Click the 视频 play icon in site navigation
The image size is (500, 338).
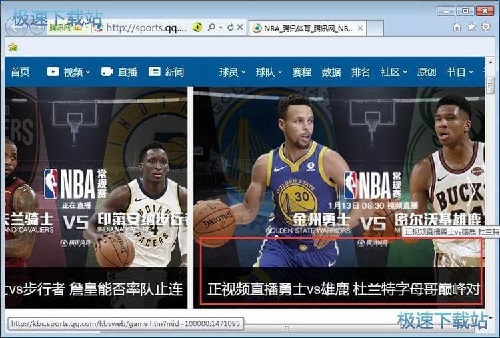coord(53,72)
